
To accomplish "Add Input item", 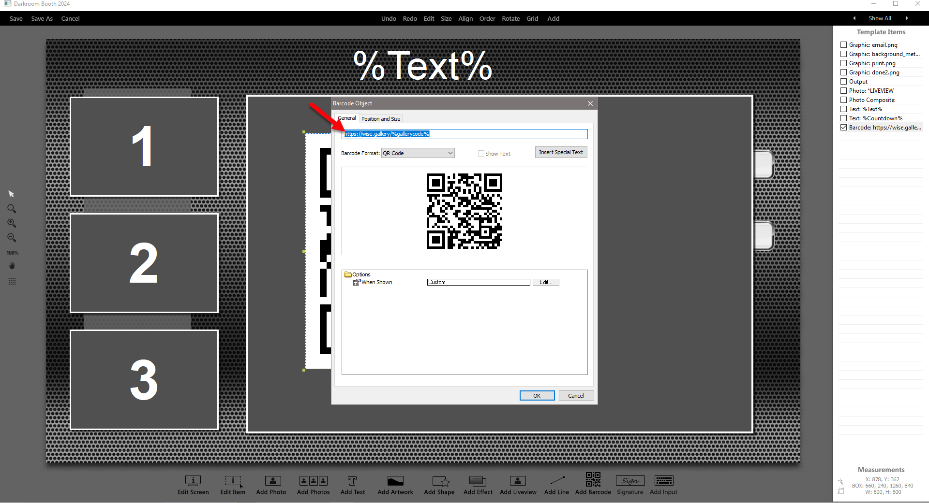I will pyautogui.click(x=663, y=485).
